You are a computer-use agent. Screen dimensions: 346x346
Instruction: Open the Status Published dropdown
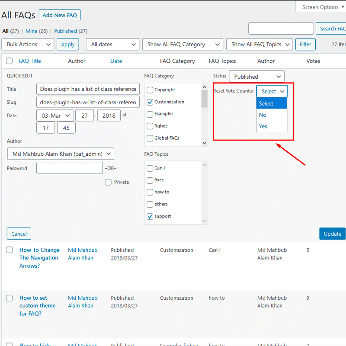(x=256, y=77)
